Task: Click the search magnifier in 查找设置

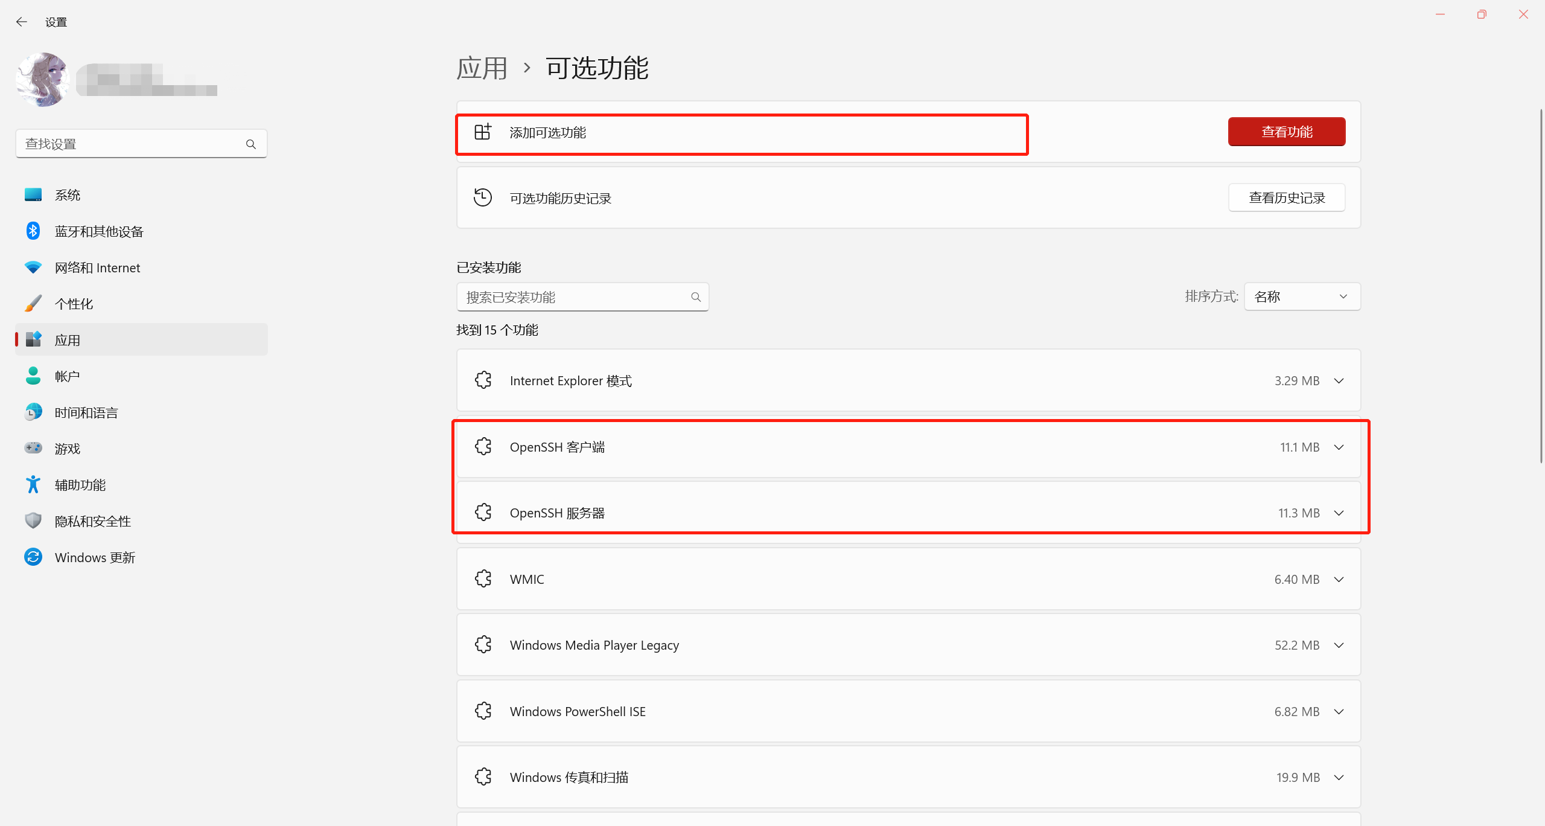Action: [x=251, y=144]
